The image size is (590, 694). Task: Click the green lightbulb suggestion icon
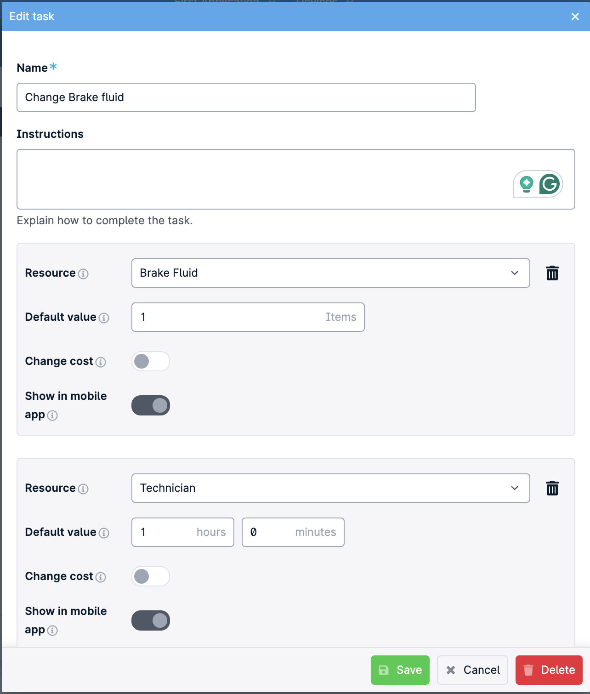(x=526, y=184)
